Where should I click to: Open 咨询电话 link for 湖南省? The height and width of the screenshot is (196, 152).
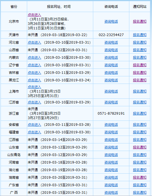pyautogui.click(x=111, y=177)
